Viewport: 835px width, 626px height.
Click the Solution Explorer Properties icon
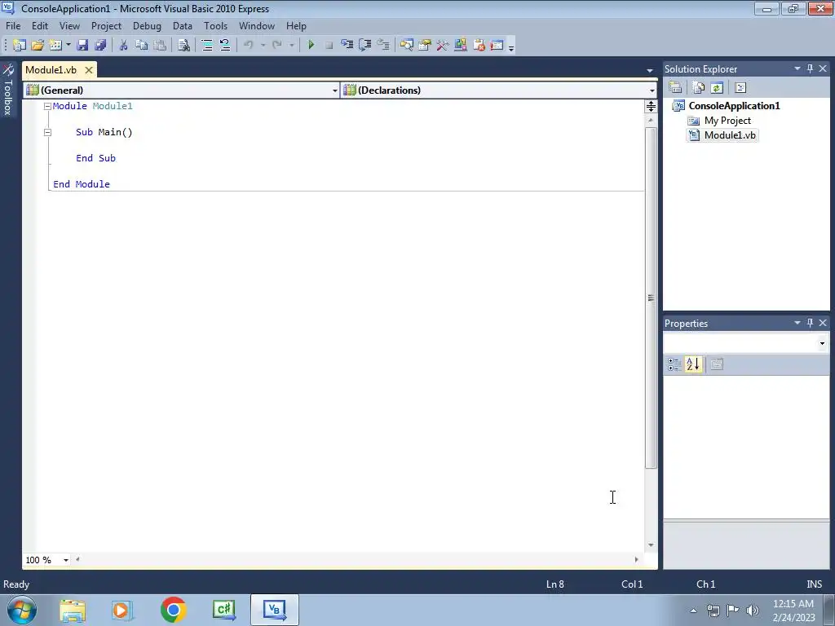pos(676,88)
